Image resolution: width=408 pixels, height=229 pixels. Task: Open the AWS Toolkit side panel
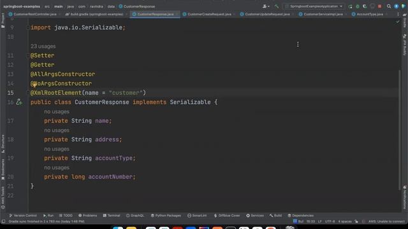pos(3,198)
